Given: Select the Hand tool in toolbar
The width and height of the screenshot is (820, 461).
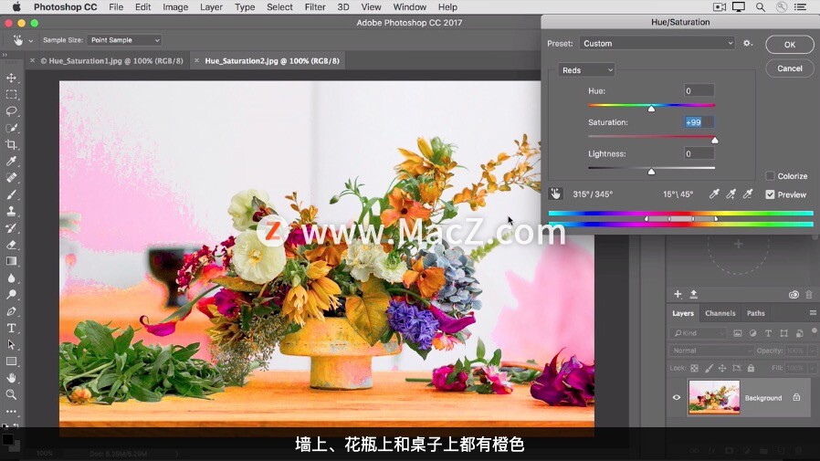Looking at the screenshot, I should (11, 378).
